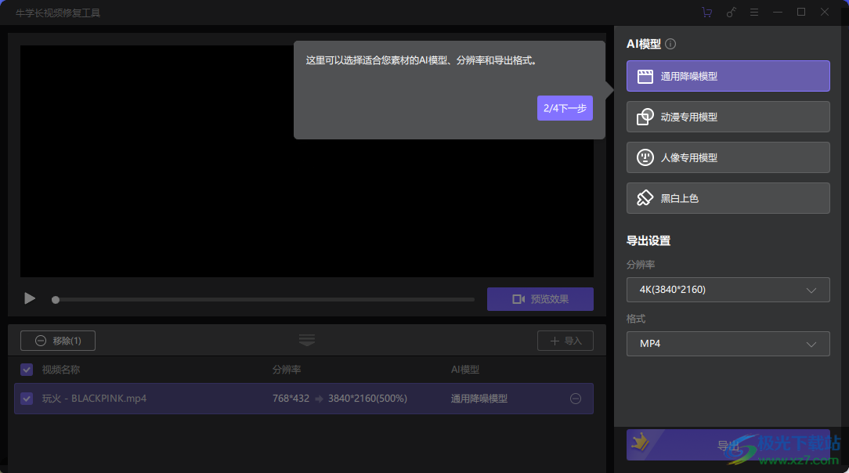Image resolution: width=849 pixels, height=473 pixels.
Task: Select the 人像专用模型 portrait model
Action: pos(728,157)
